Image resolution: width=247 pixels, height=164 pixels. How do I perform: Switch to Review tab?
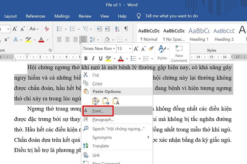(x=85, y=16)
